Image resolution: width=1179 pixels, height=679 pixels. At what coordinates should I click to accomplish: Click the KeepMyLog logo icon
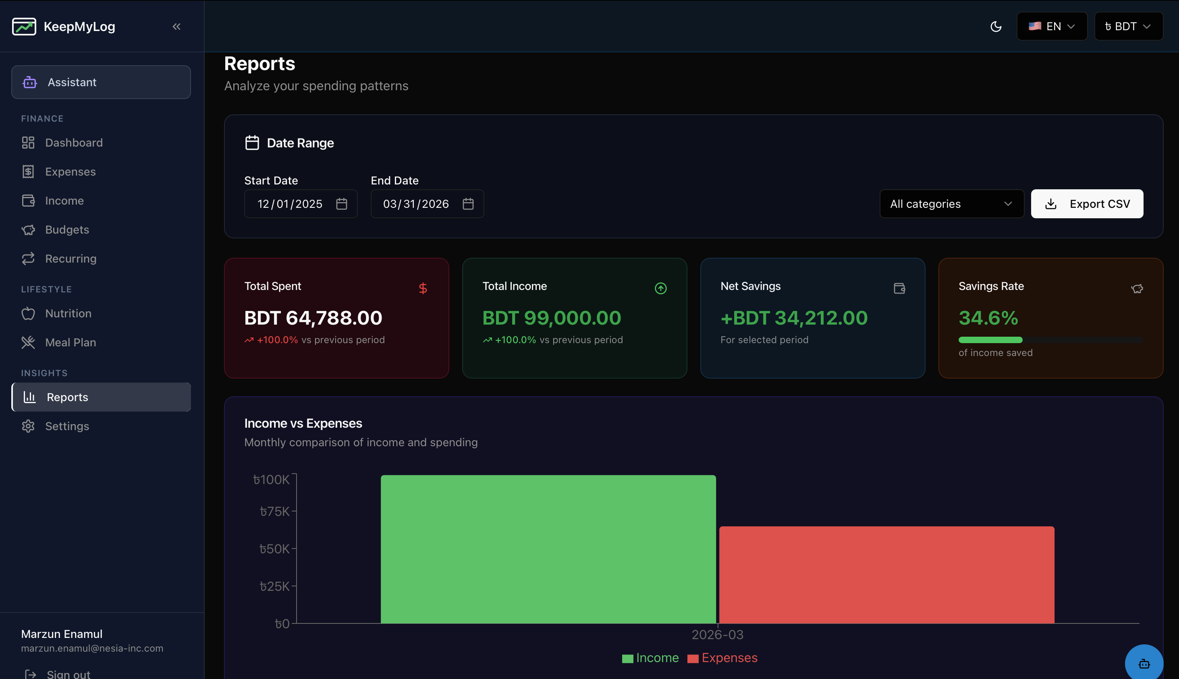24,27
